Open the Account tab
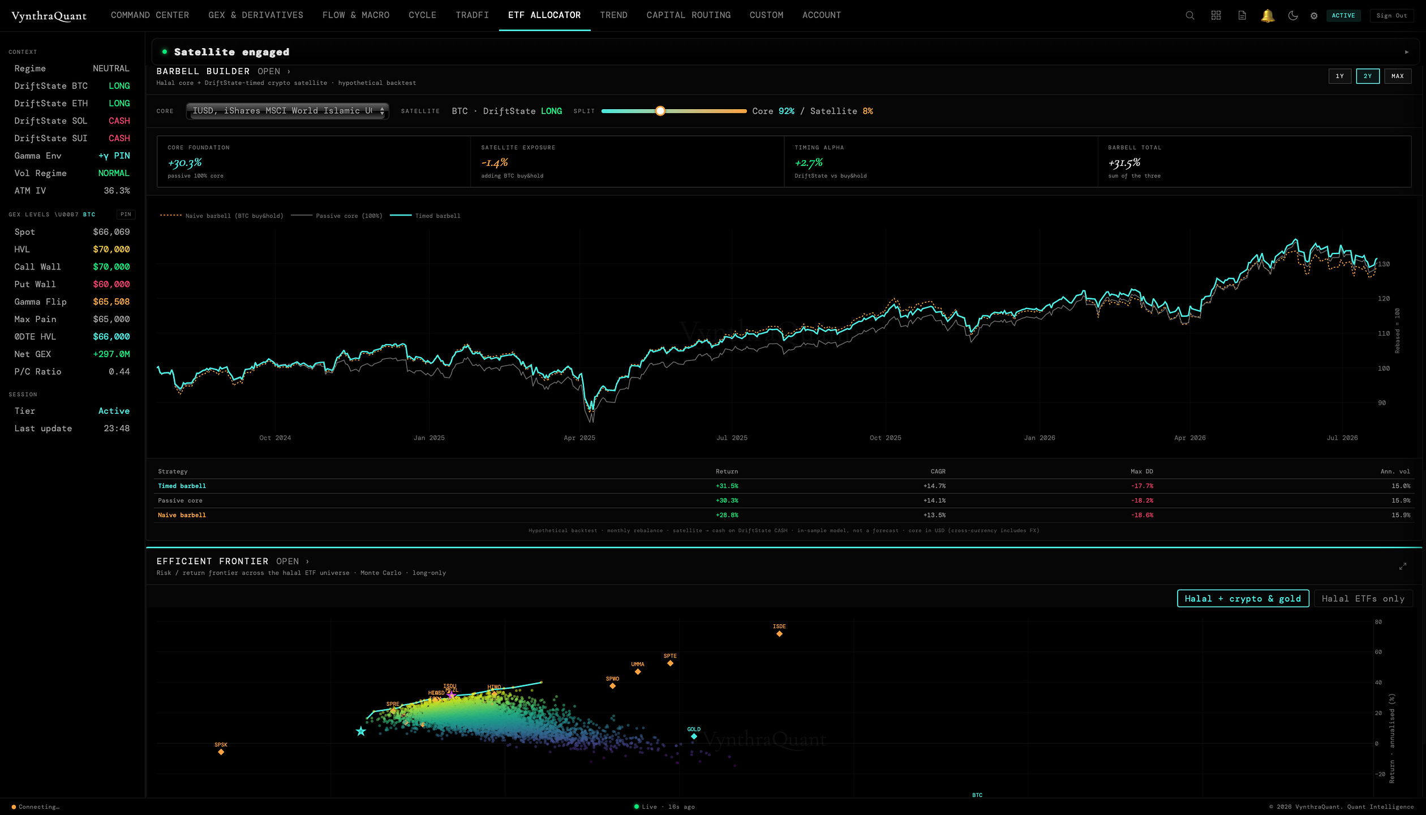Viewport: 1426px width, 815px height. [x=821, y=15]
